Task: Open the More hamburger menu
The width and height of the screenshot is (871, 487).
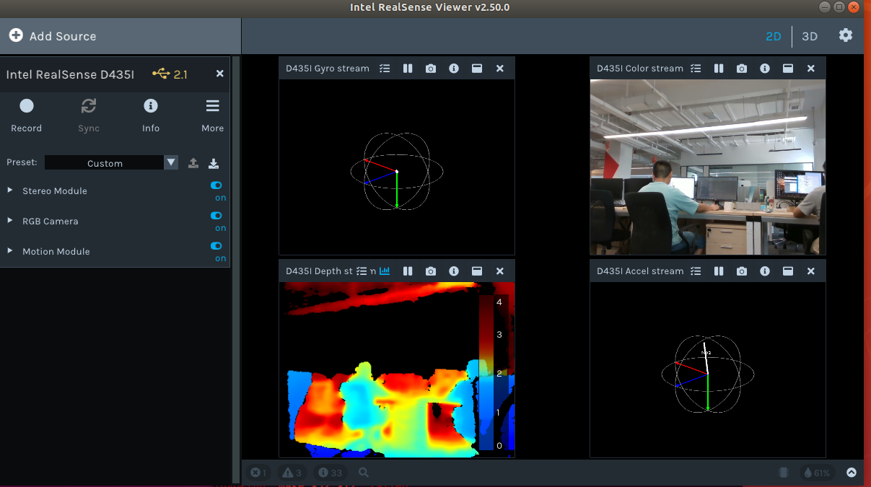Action: (x=213, y=115)
